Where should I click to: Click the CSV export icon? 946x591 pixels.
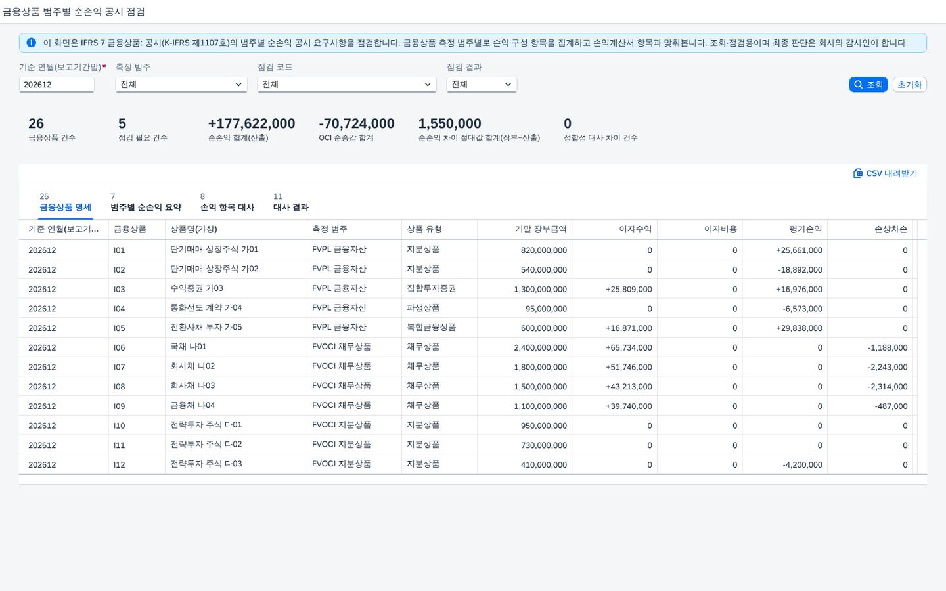(x=857, y=173)
